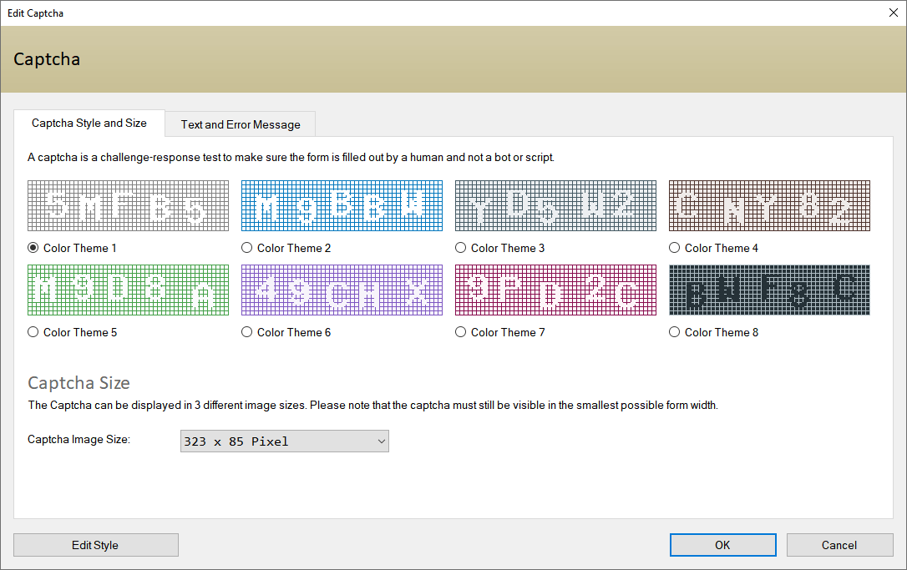Close the Edit Captcha dialog
The width and height of the screenshot is (907, 570).
tap(893, 13)
